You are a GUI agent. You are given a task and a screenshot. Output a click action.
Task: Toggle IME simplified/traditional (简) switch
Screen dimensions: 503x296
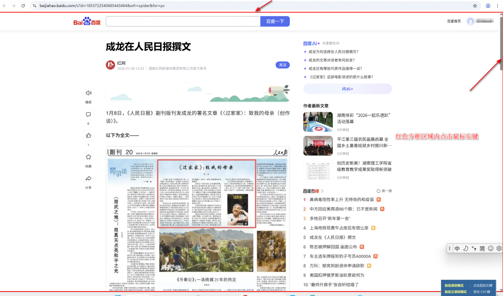tap(482, 248)
